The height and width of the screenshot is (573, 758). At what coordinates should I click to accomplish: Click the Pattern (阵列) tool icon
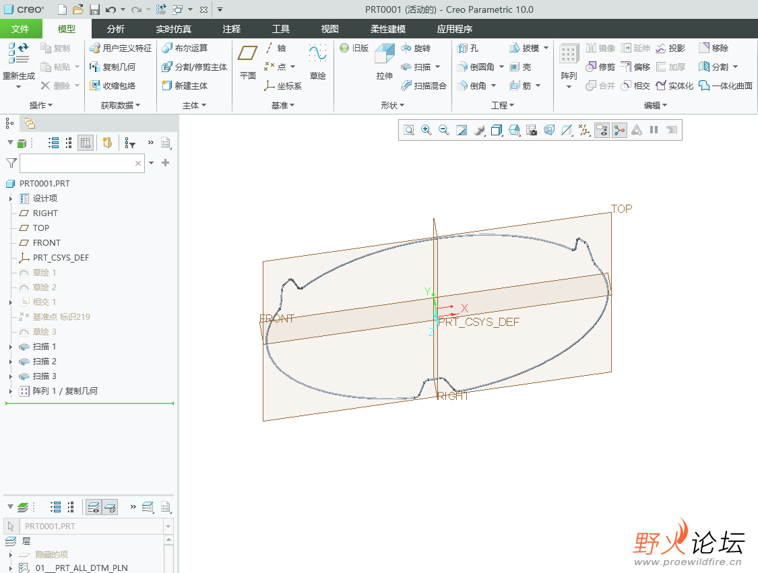[569, 54]
